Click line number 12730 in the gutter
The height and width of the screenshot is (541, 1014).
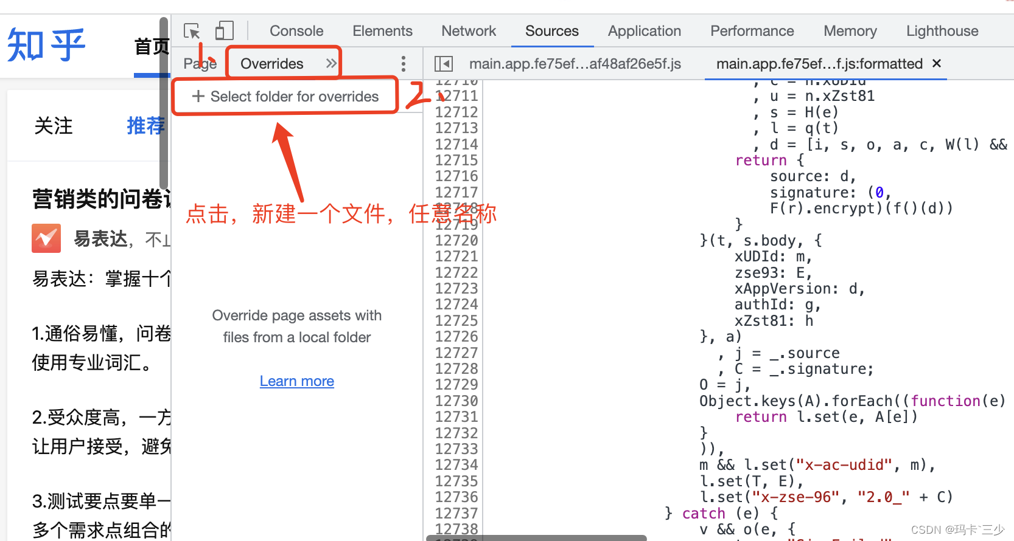[x=456, y=401]
